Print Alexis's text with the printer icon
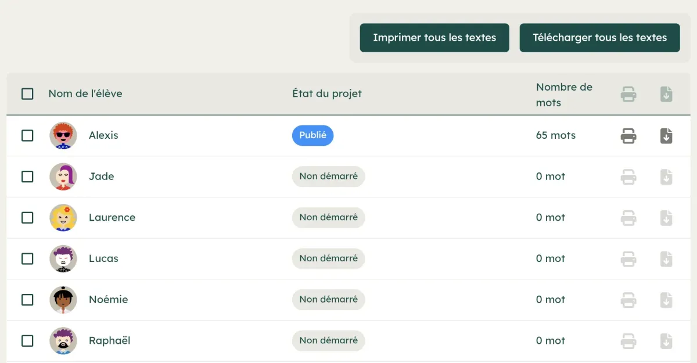The width and height of the screenshot is (697, 363). pos(628,136)
